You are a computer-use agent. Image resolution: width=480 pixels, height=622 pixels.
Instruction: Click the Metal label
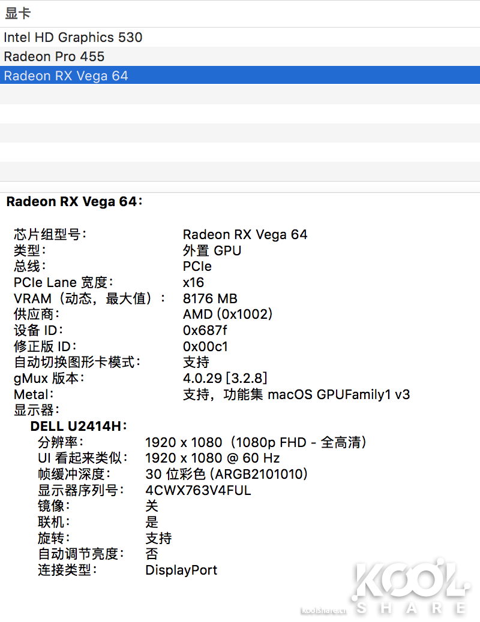[34, 394]
